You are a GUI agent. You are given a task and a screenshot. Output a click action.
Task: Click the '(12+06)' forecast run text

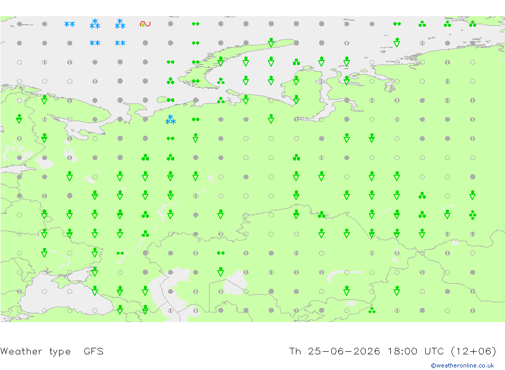click(474, 351)
